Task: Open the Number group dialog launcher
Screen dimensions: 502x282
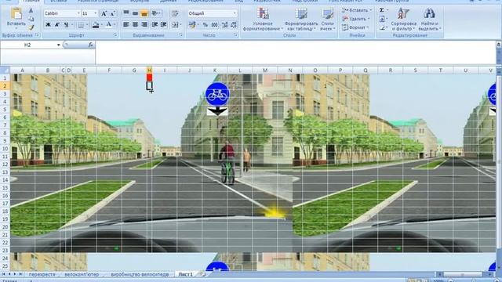Action: [x=236, y=35]
